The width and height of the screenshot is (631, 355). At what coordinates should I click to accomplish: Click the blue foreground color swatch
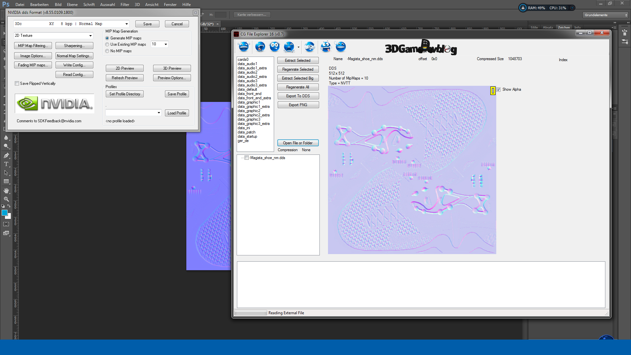tap(4, 213)
